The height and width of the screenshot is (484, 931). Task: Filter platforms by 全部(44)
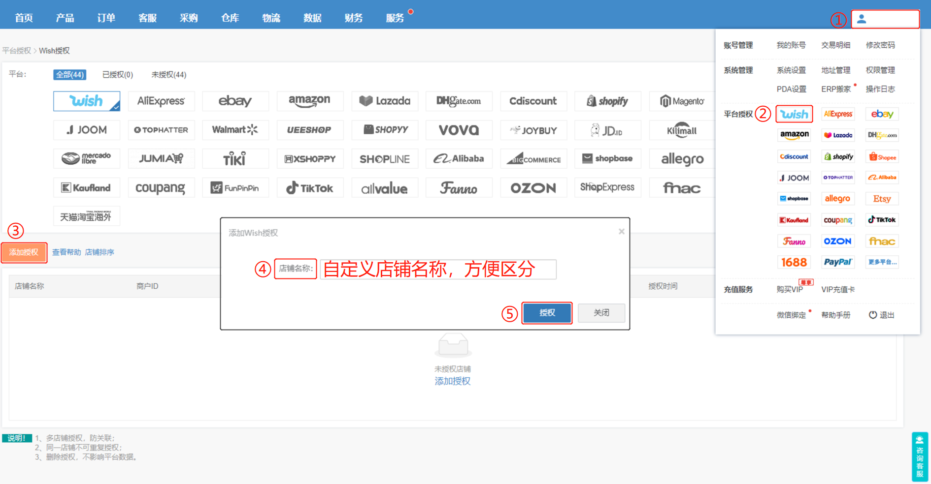[70, 75]
